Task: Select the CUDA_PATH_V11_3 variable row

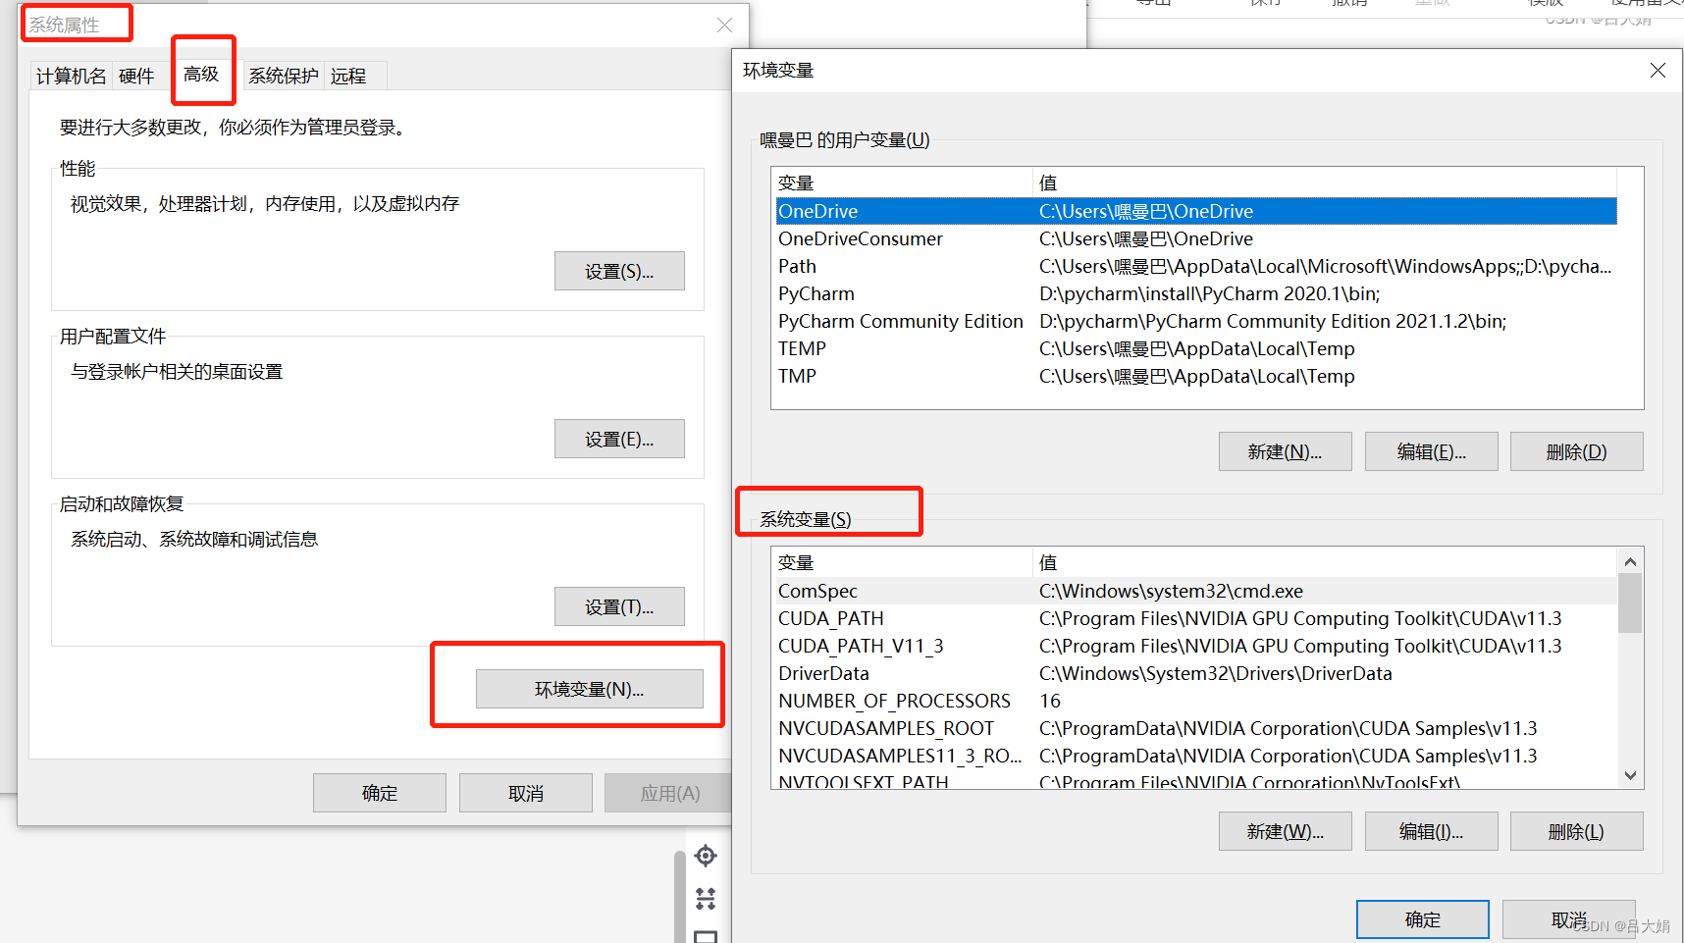Action: pos(1195,646)
